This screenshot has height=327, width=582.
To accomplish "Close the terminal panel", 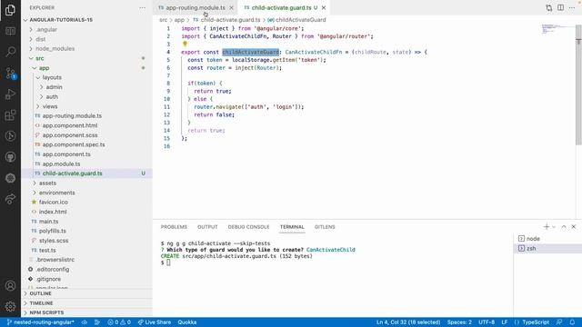I will [574, 226].
